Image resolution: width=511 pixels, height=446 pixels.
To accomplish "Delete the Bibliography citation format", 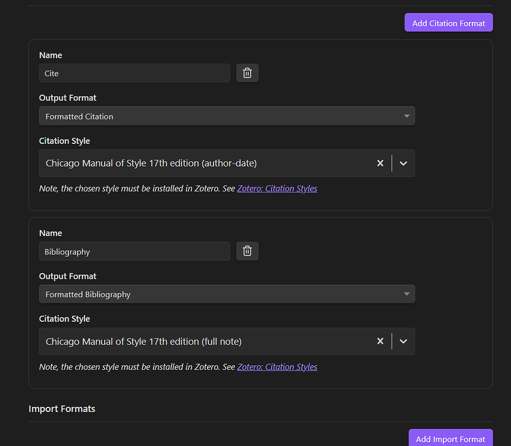I will click(x=247, y=252).
